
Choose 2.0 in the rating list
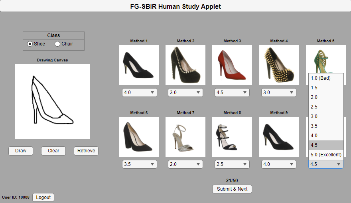tap(326, 97)
